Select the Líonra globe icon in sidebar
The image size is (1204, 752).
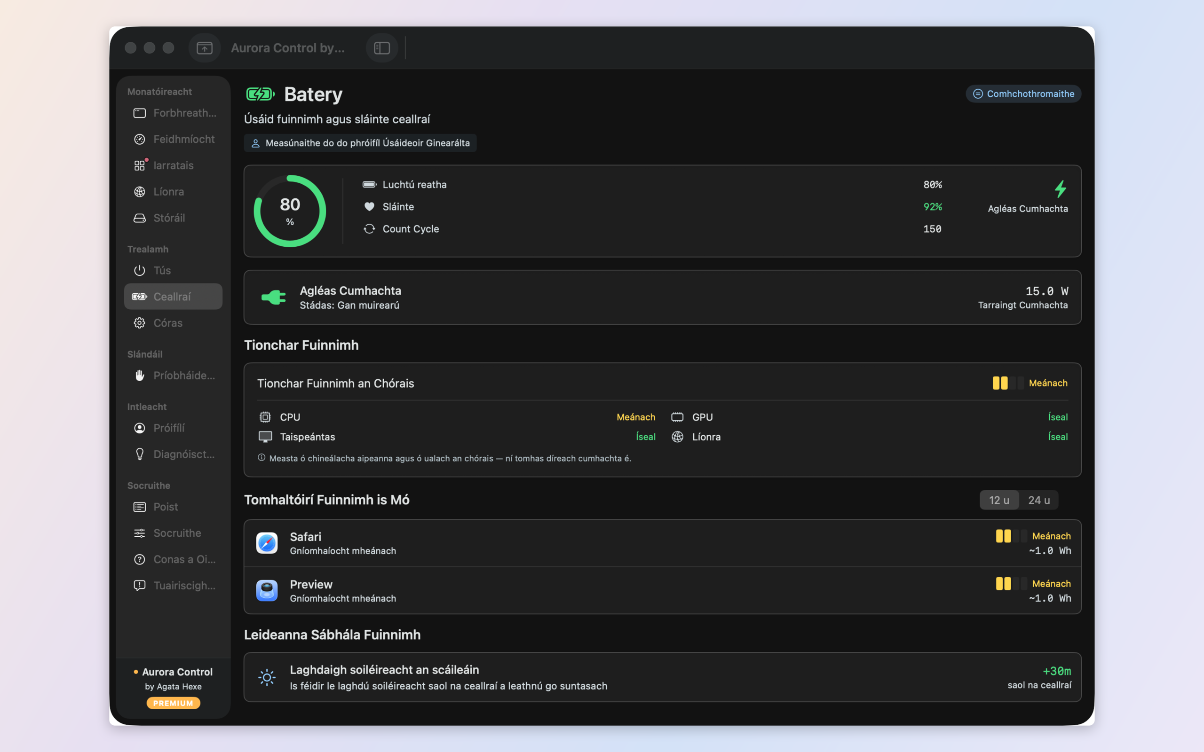[x=139, y=191]
